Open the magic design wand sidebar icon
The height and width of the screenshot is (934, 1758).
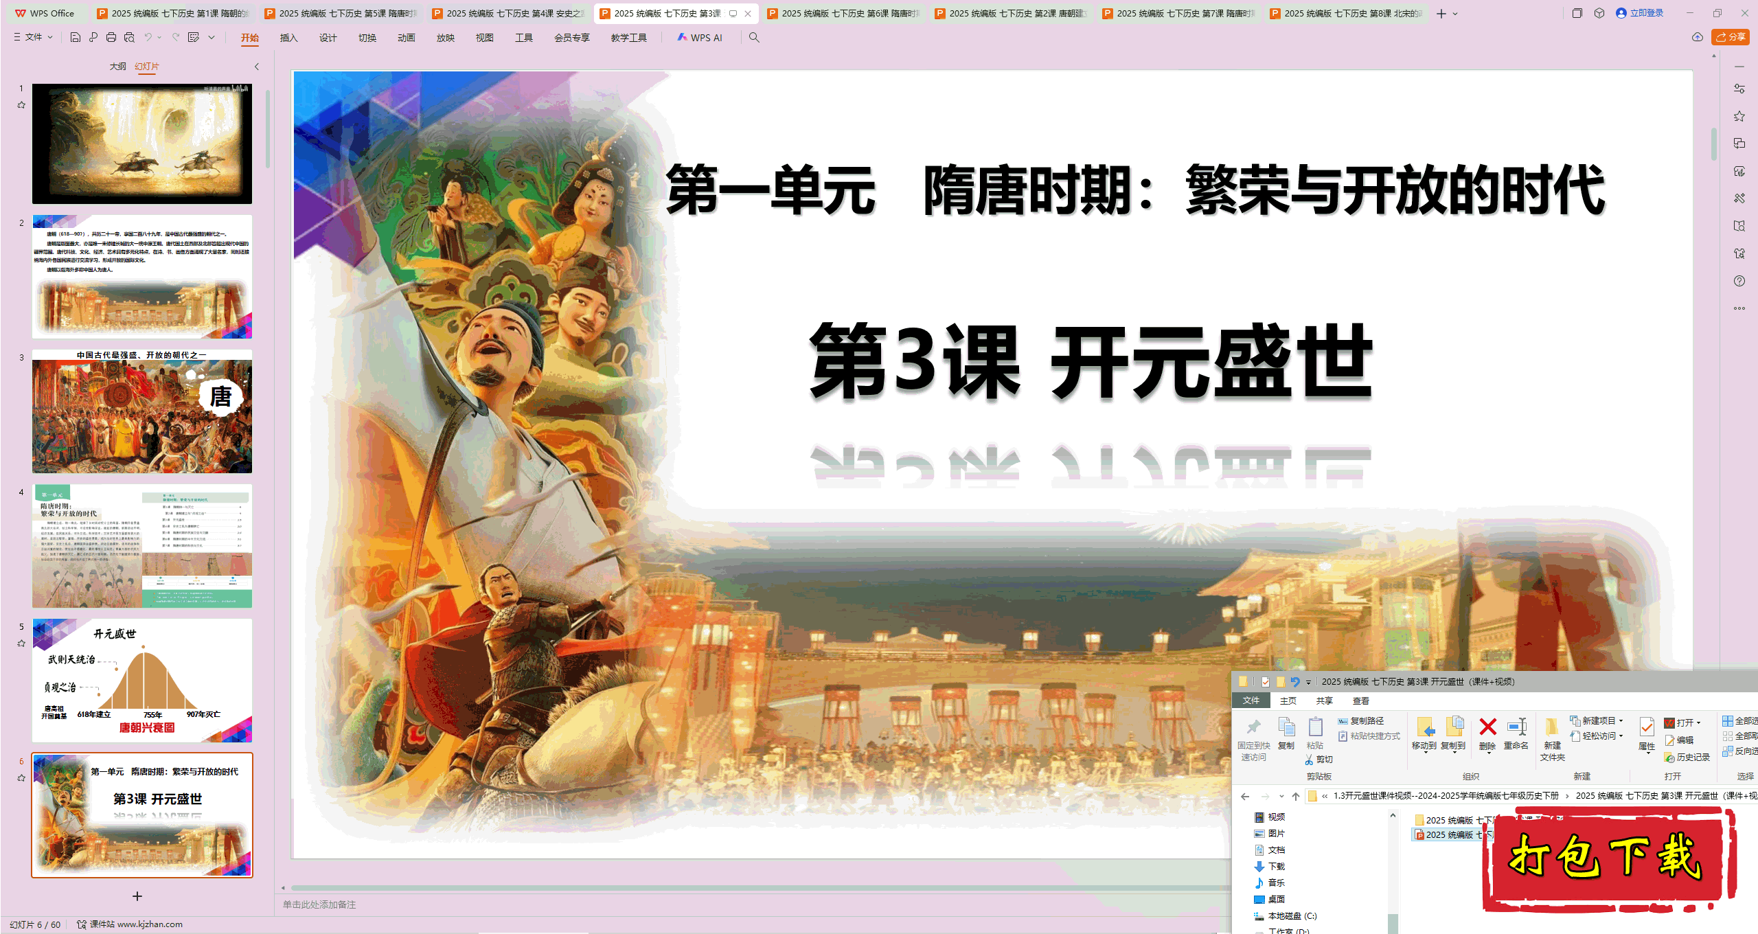(1739, 198)
